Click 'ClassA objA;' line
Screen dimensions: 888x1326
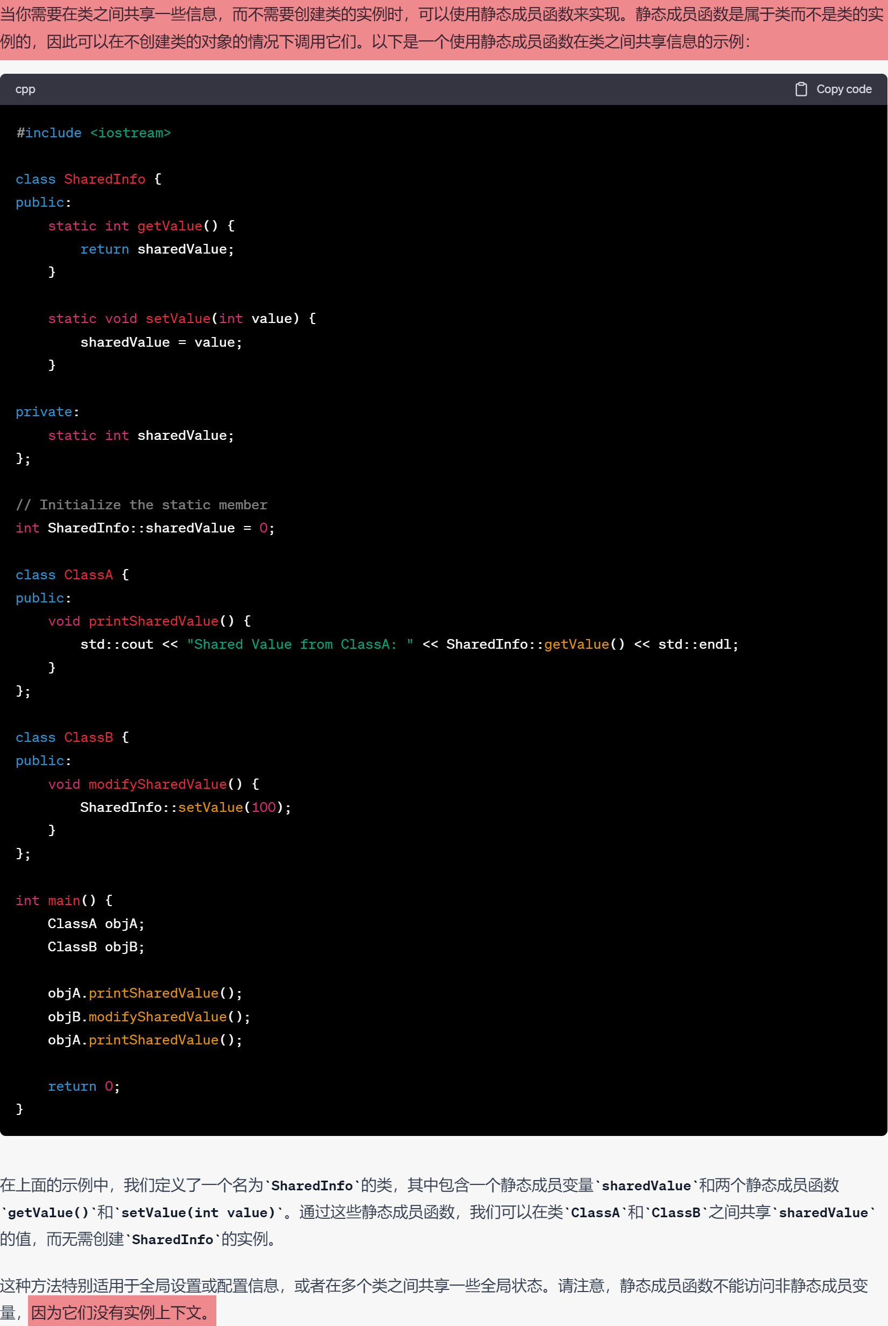pos(96,924)
